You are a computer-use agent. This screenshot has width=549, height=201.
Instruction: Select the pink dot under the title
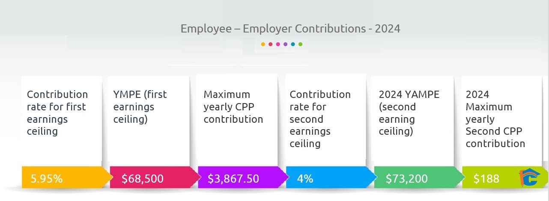[x=278, y=44]
